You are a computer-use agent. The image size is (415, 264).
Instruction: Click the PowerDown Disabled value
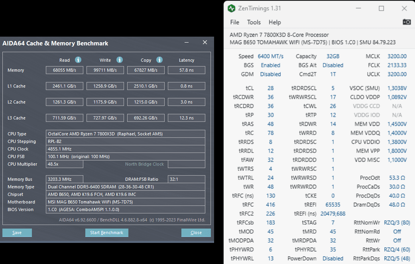(x=333, y=258)
